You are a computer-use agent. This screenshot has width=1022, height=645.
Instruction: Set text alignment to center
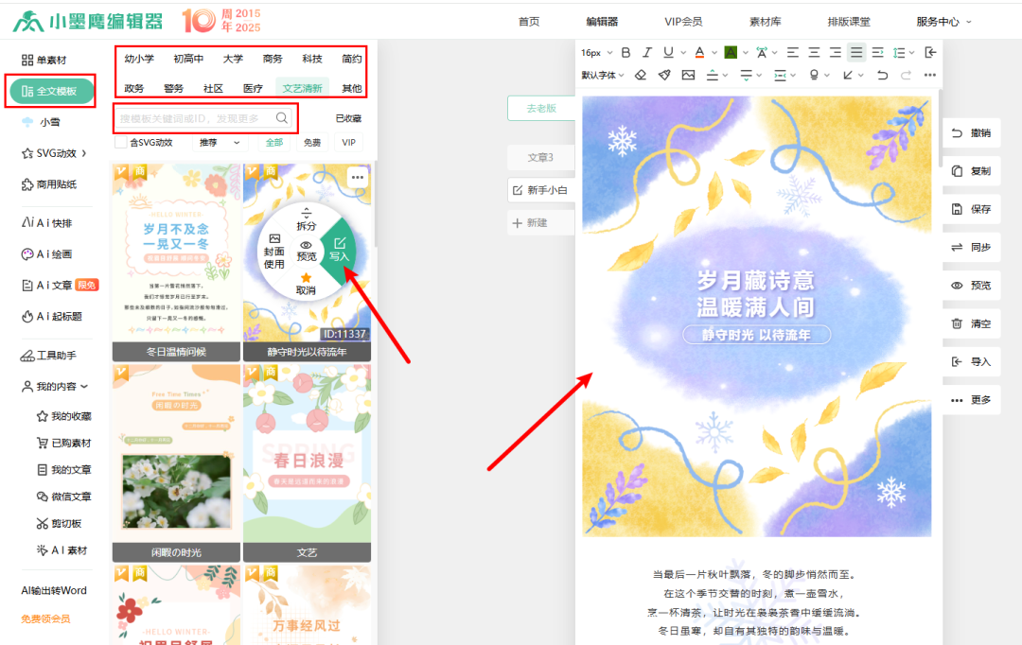814,53
